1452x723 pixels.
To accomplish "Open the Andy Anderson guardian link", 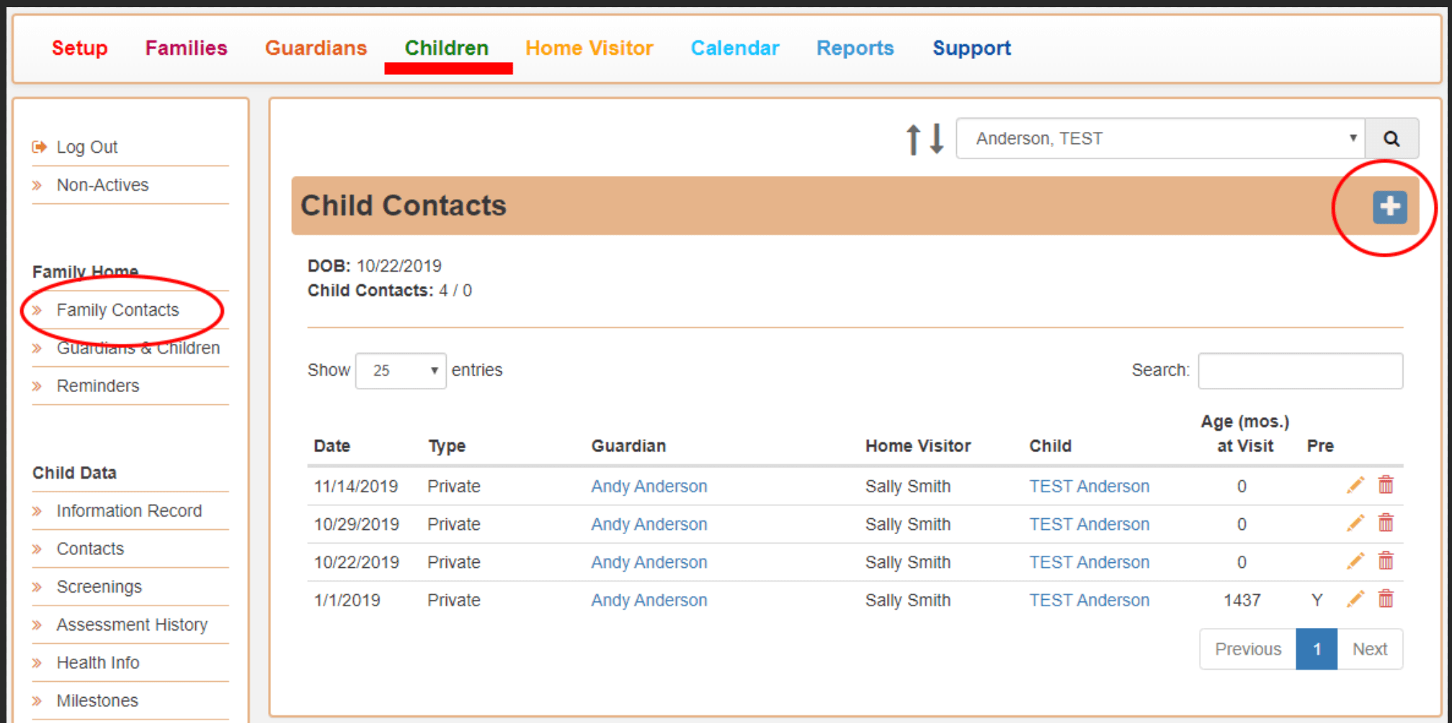I will 648,486.
